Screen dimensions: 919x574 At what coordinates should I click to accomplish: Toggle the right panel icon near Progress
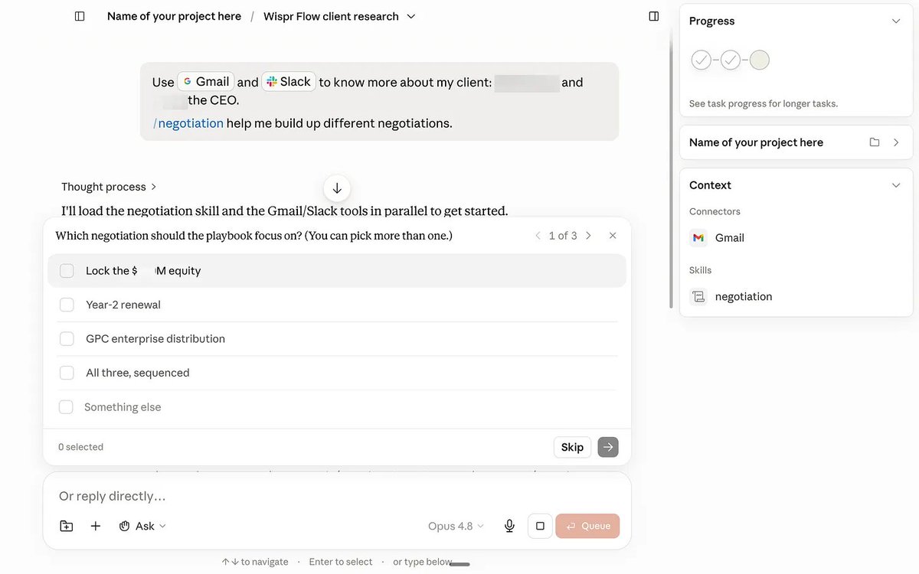click(x=653, y=16)
